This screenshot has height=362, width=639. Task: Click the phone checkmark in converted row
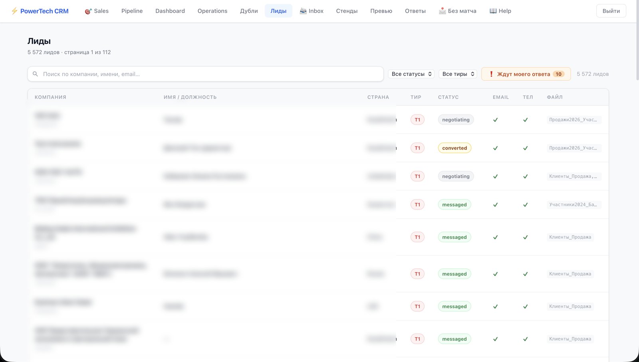(x=526, y=148)
